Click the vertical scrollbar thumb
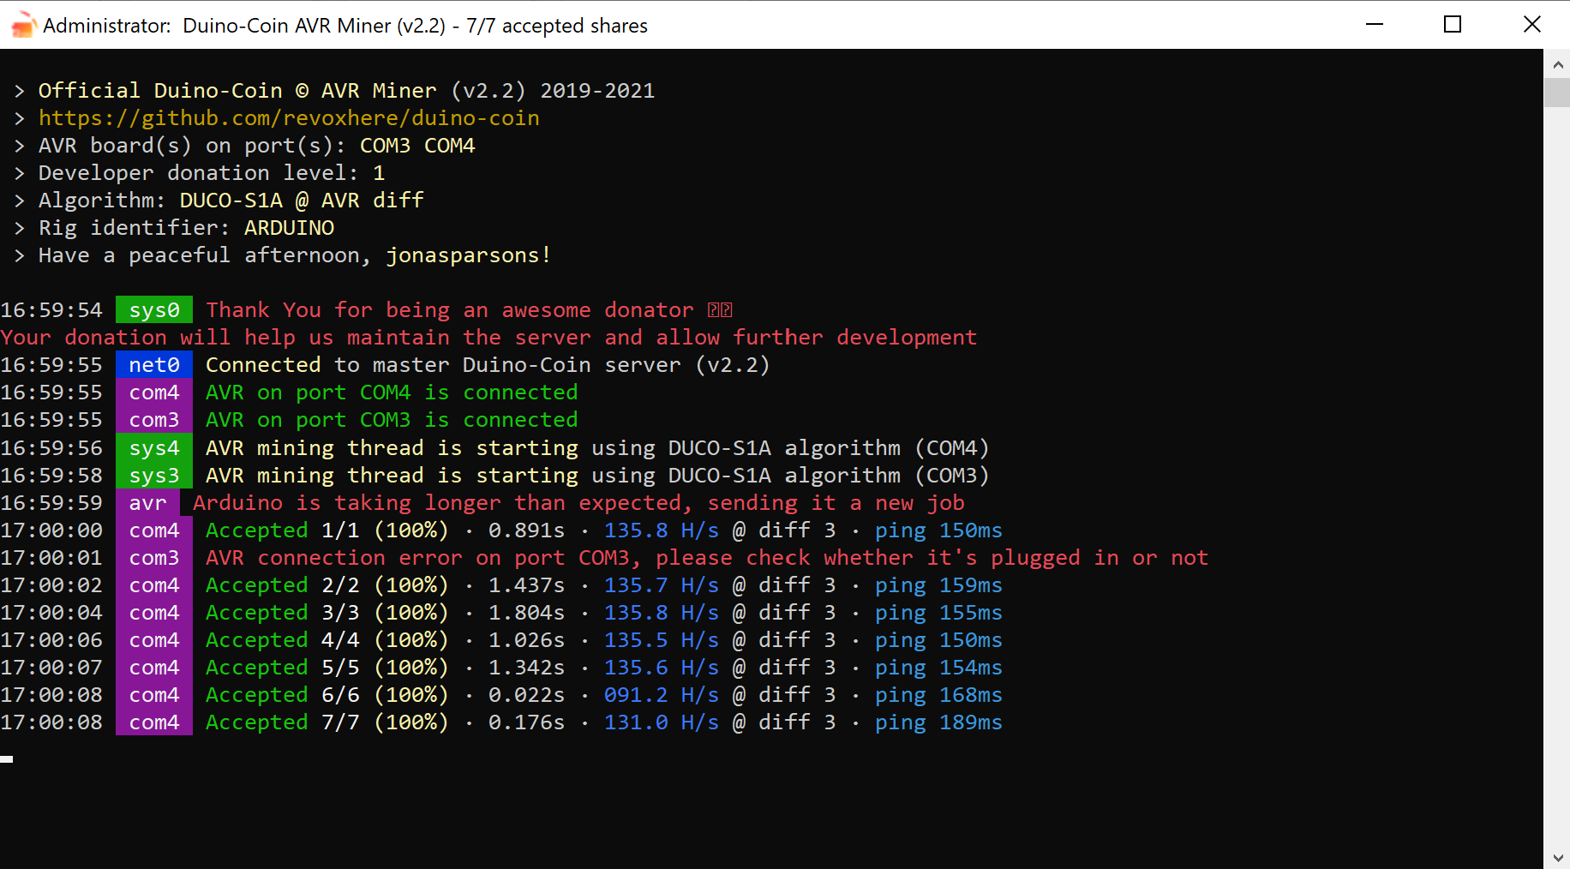Viewport: 1570px width, 869px height. tap(1557, 93)
